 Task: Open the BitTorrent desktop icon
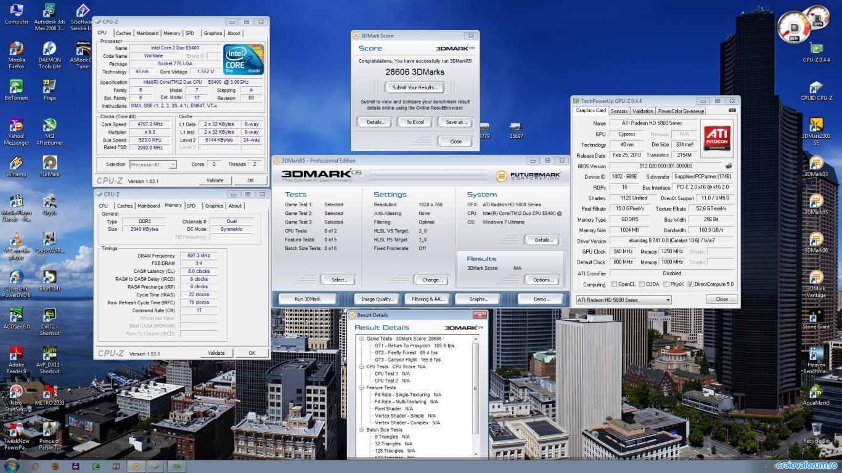coord(17,90)
